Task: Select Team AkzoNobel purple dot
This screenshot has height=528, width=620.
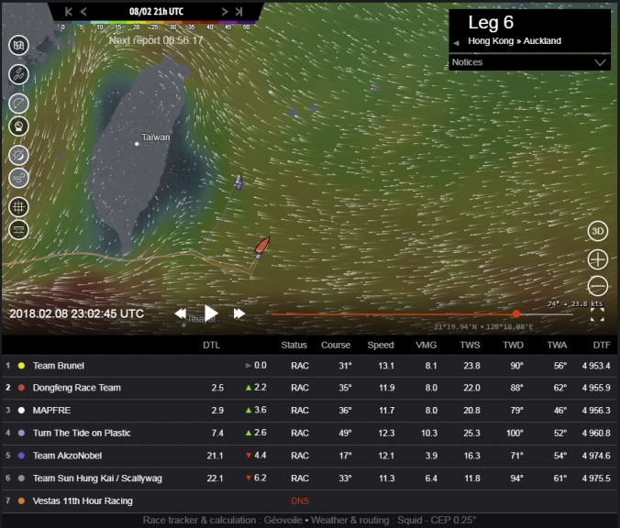Action: point(21,456)
